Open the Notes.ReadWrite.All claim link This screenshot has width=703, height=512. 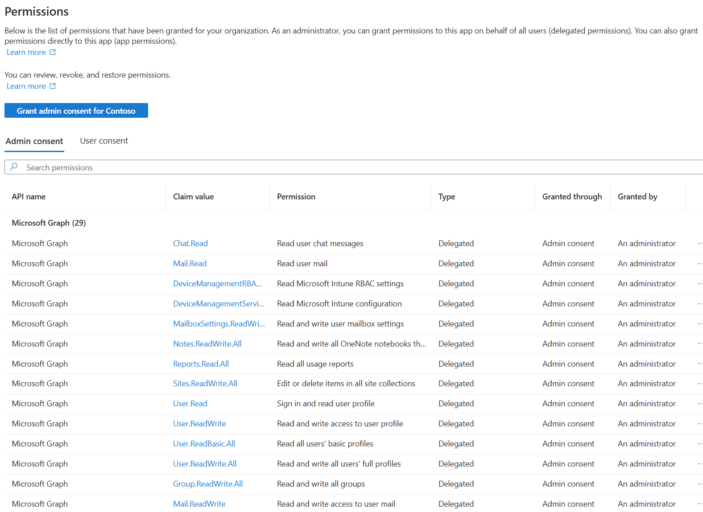point(207,344)
